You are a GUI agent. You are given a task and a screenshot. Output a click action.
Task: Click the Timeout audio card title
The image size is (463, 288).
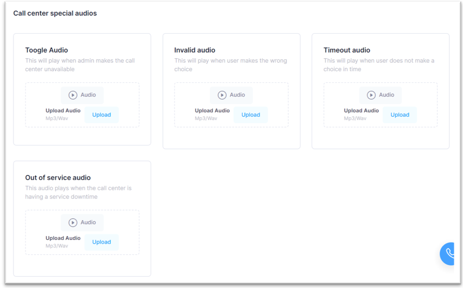click(347, 50)
